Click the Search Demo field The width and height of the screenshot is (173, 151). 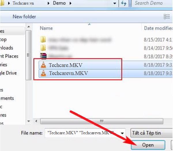152,3
